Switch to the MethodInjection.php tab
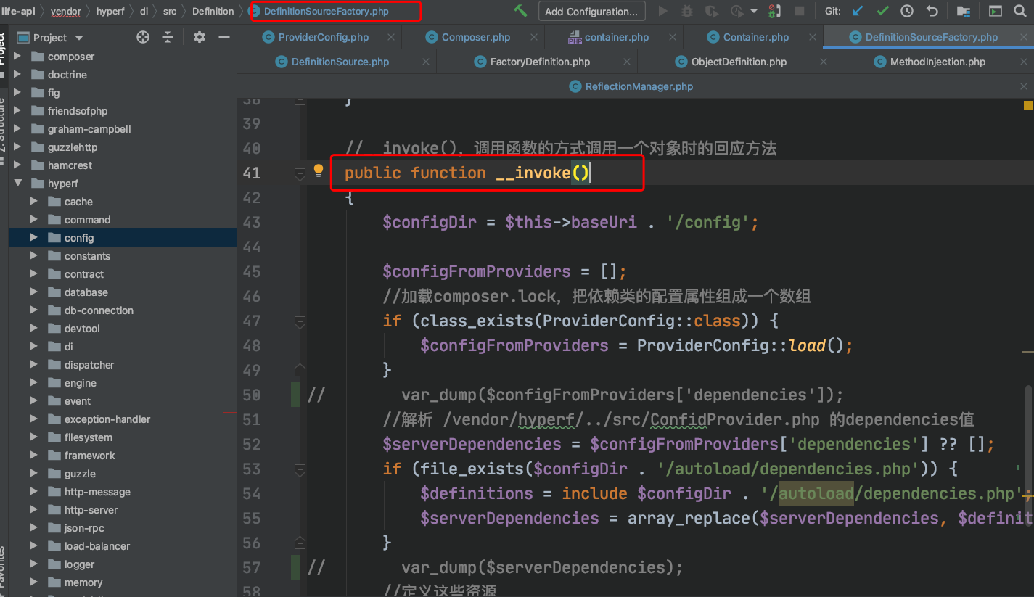Screen dimensions: 1034x597 [937, 62]
